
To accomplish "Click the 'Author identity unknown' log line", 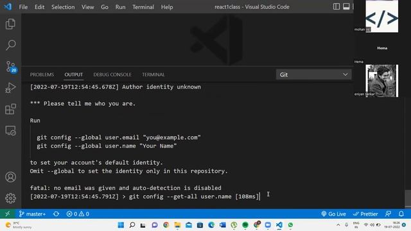I will tap(116, 87).
